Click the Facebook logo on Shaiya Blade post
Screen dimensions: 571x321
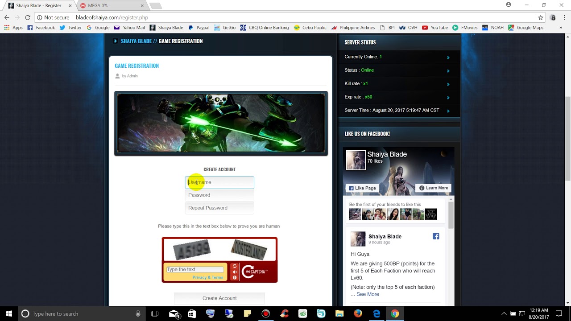click(x=436, y=236)
